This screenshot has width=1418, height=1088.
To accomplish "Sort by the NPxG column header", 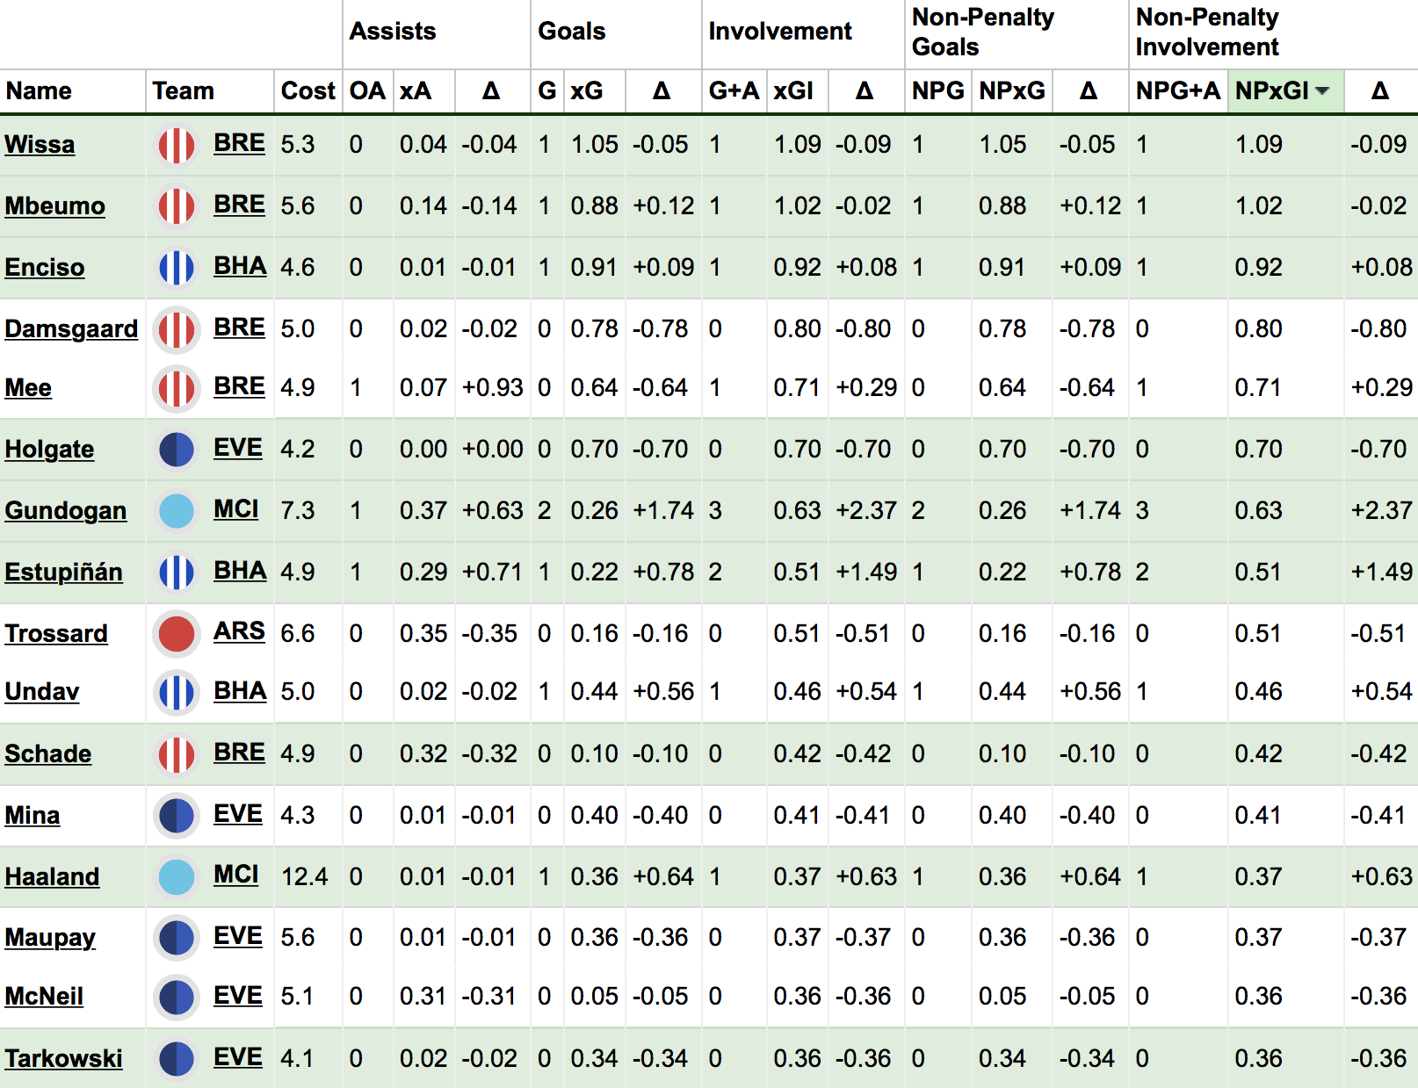I will (x=1012, y=91).
